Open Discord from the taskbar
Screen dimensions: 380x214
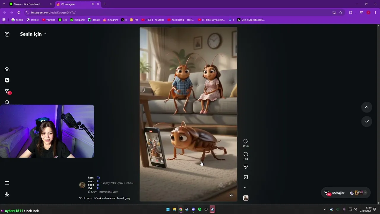click(193, 209)
